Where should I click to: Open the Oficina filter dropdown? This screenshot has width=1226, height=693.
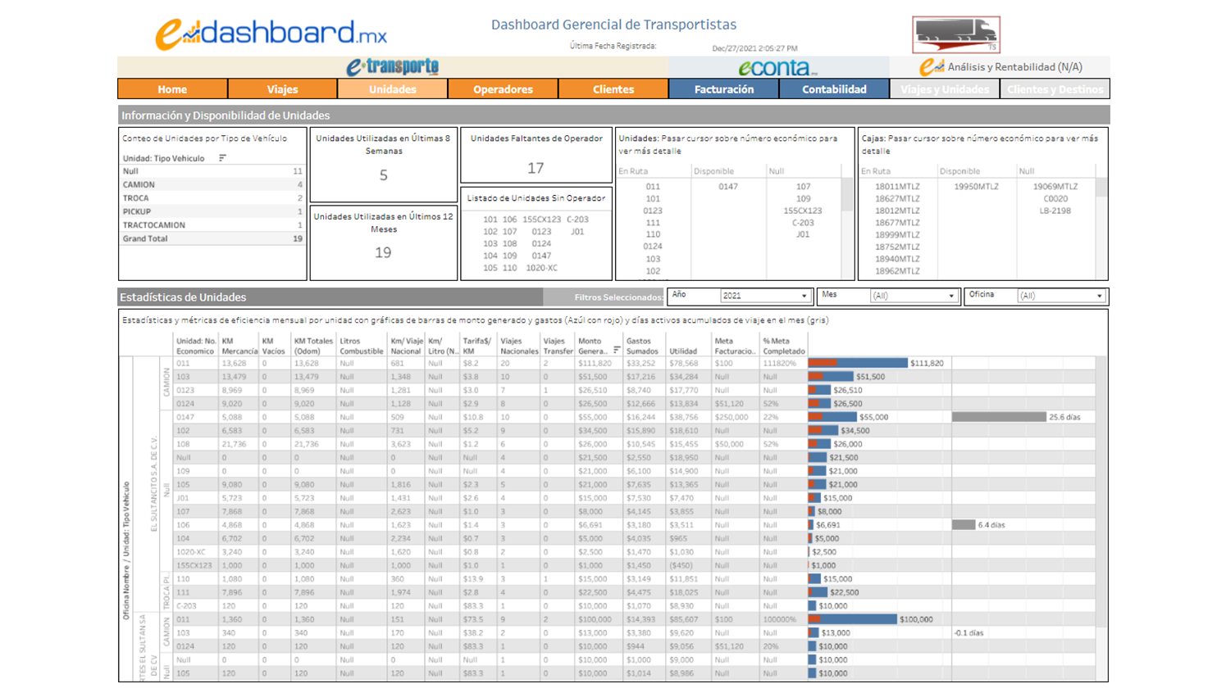coord(1100,296)
